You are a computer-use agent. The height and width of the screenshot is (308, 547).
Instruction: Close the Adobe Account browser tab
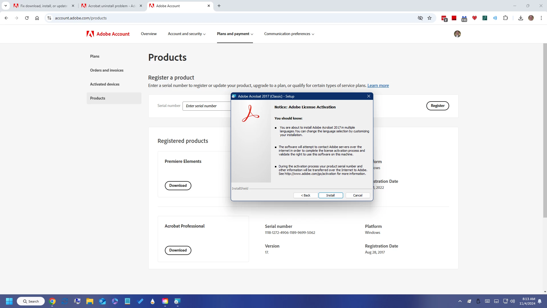click(209, 6)
